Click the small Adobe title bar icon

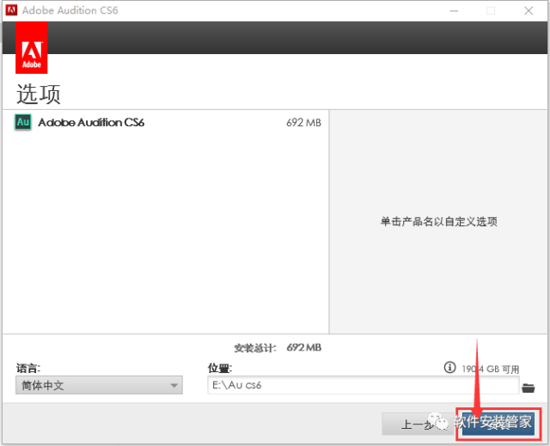click(11, 10)
